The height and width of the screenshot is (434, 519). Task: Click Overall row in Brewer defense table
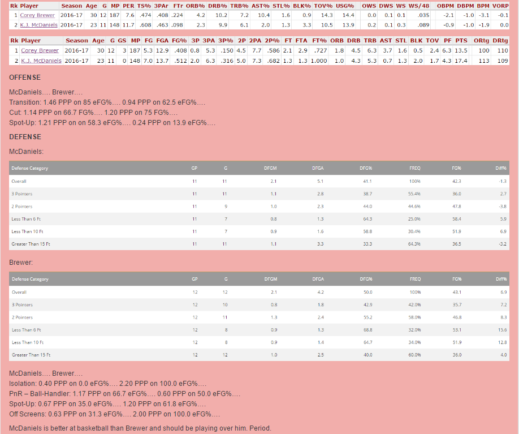259,292
